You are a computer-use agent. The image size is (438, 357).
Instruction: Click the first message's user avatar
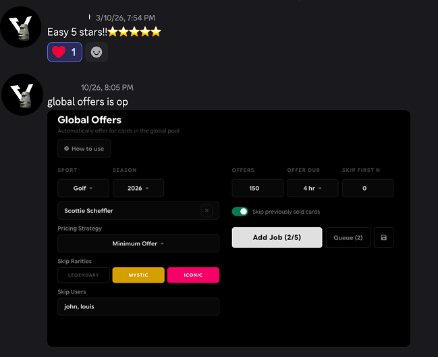(x=21, y=27)
